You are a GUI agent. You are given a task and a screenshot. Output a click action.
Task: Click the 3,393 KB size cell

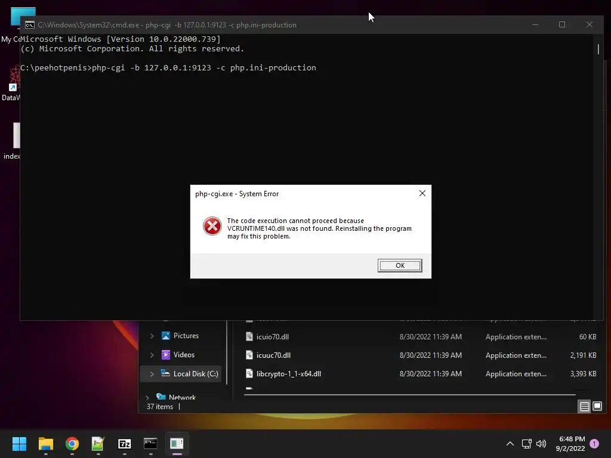point(583,374)
